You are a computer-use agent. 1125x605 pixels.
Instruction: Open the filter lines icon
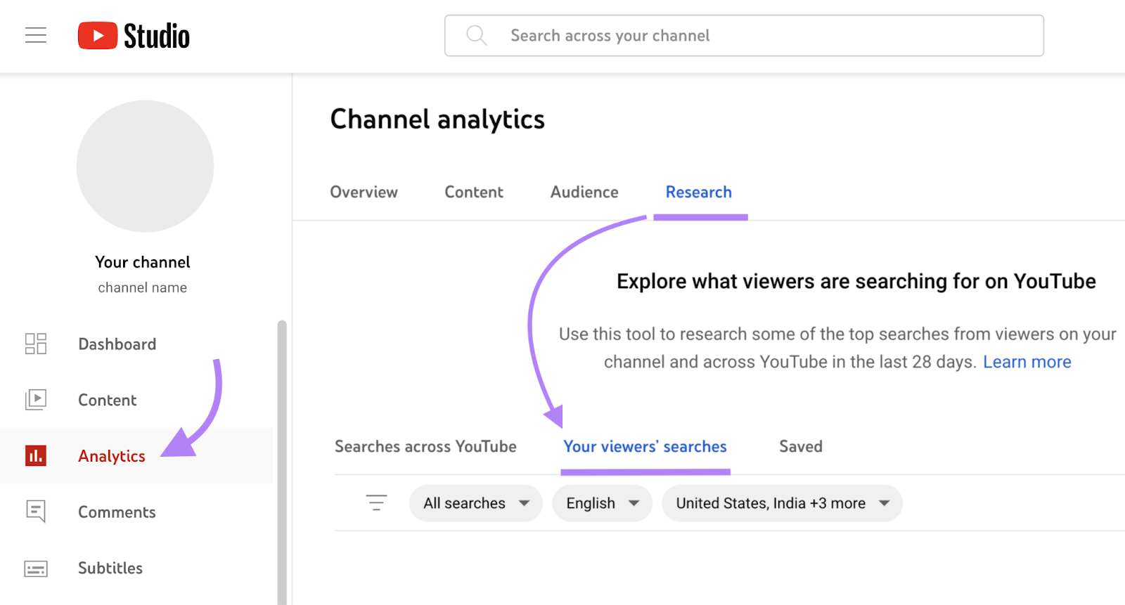376,503
